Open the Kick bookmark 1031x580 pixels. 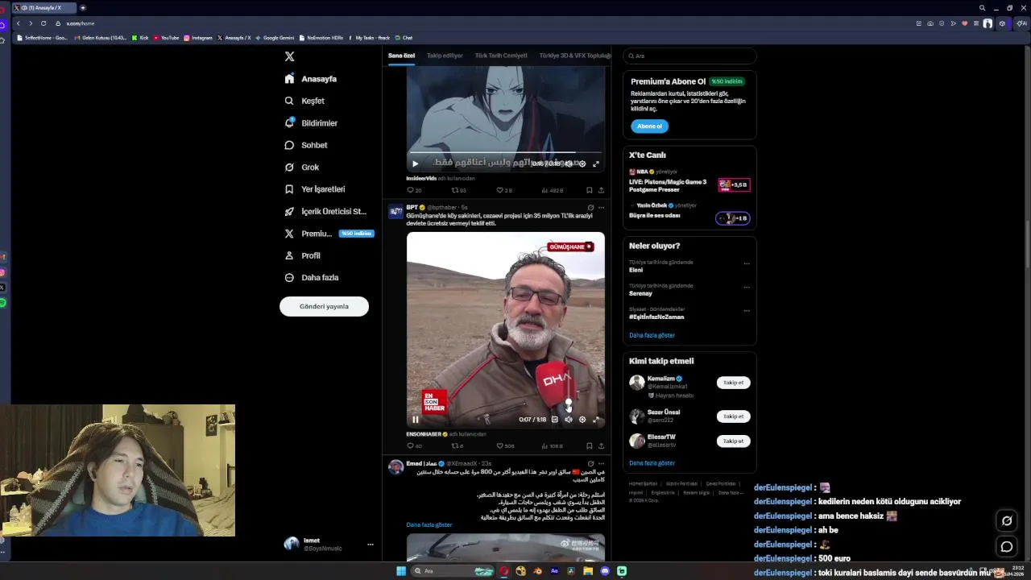(140, 38)
